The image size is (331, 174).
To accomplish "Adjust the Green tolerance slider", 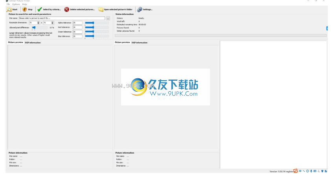I will coord(97,32).
